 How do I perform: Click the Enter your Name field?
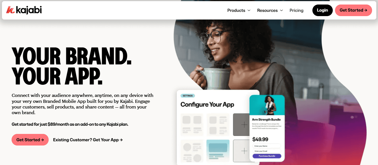(267, 146)
